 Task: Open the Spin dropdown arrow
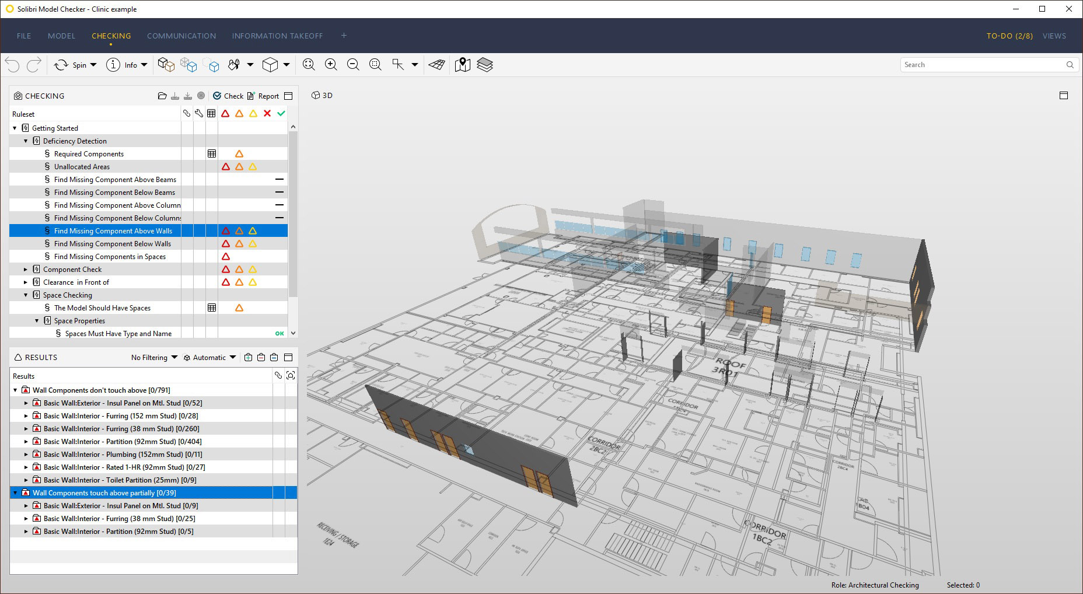click(93, 65)
